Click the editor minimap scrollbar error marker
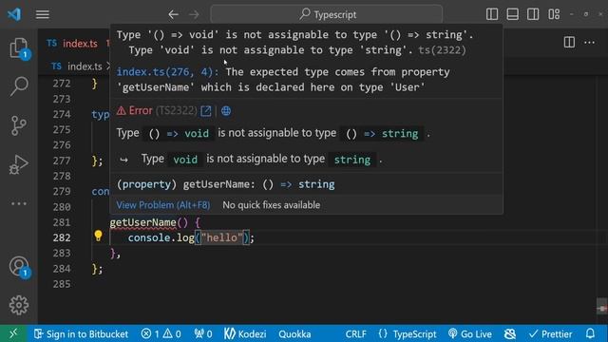608x342 pixels. (601, 309)
